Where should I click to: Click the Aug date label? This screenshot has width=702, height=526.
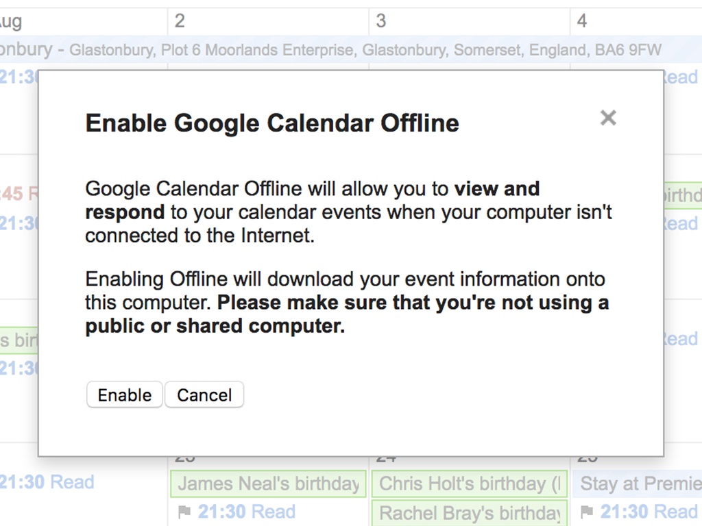[11, 21]
